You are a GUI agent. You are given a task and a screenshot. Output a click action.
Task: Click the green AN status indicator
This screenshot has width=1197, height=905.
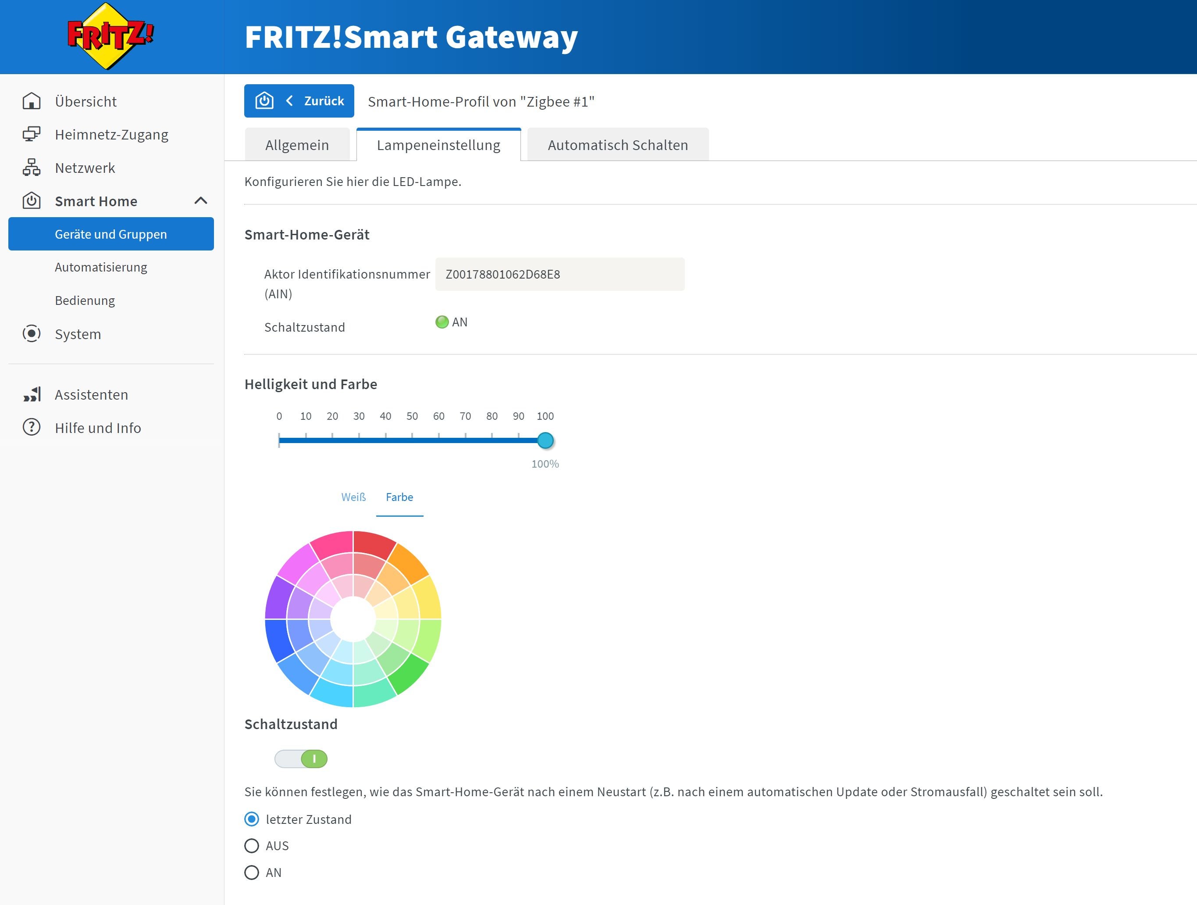442,322
